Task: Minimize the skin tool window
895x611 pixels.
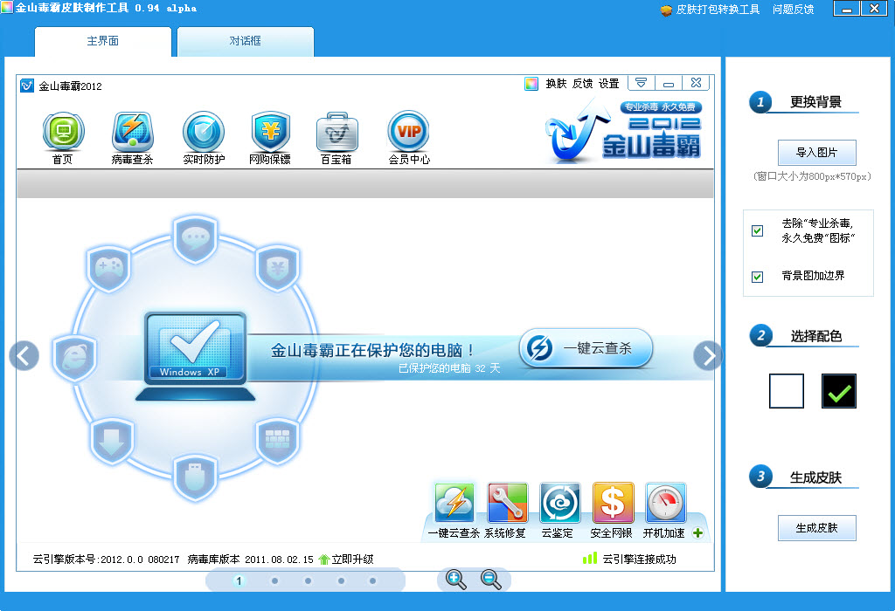Action: [x=846, y=9]
